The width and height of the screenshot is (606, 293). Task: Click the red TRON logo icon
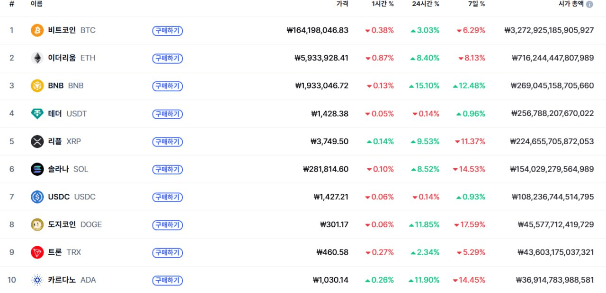37,252
